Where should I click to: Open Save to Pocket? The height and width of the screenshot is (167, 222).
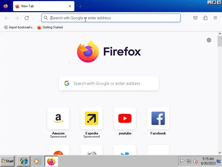195,18
